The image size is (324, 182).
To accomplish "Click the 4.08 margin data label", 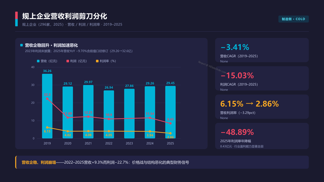I will 88,135.
